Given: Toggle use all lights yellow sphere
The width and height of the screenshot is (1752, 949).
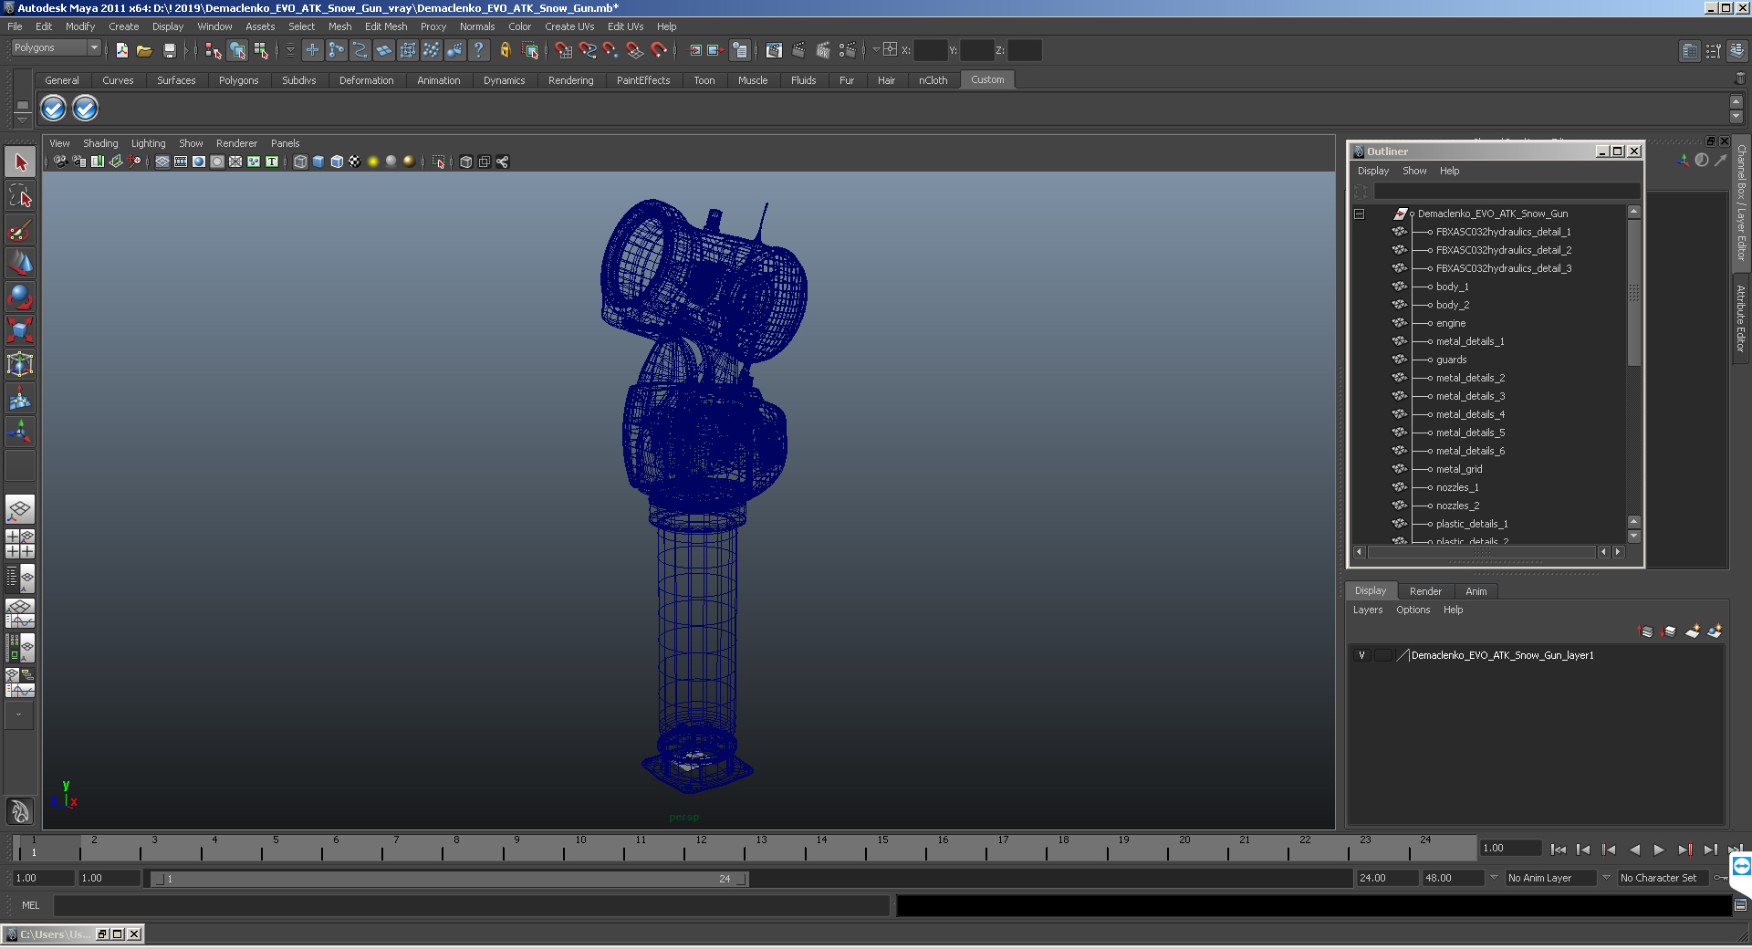Looking at the screenshot, I should pos(373,162).
